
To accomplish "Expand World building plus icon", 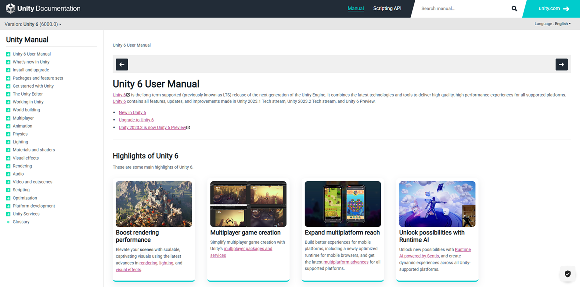I will [x=8, y=110].
